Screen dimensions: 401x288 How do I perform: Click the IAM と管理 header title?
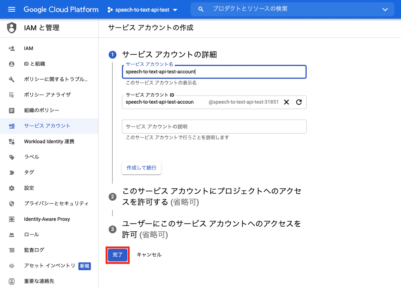coord(42,28)
